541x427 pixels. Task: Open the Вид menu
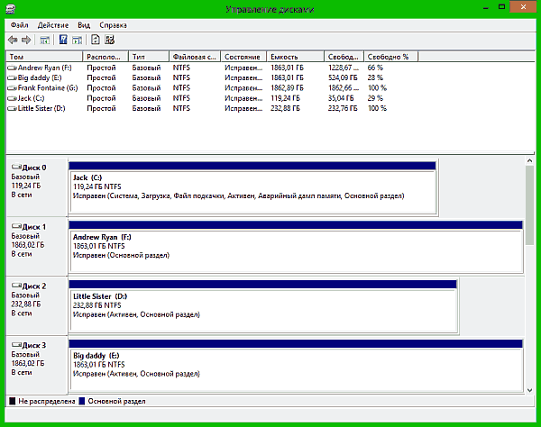tap(84, 25)
